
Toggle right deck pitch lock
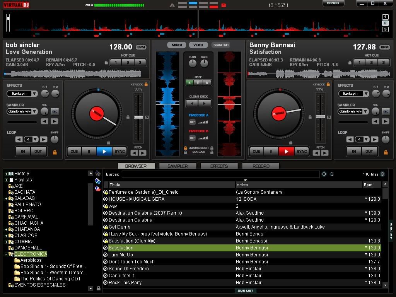tap(310, 117)
